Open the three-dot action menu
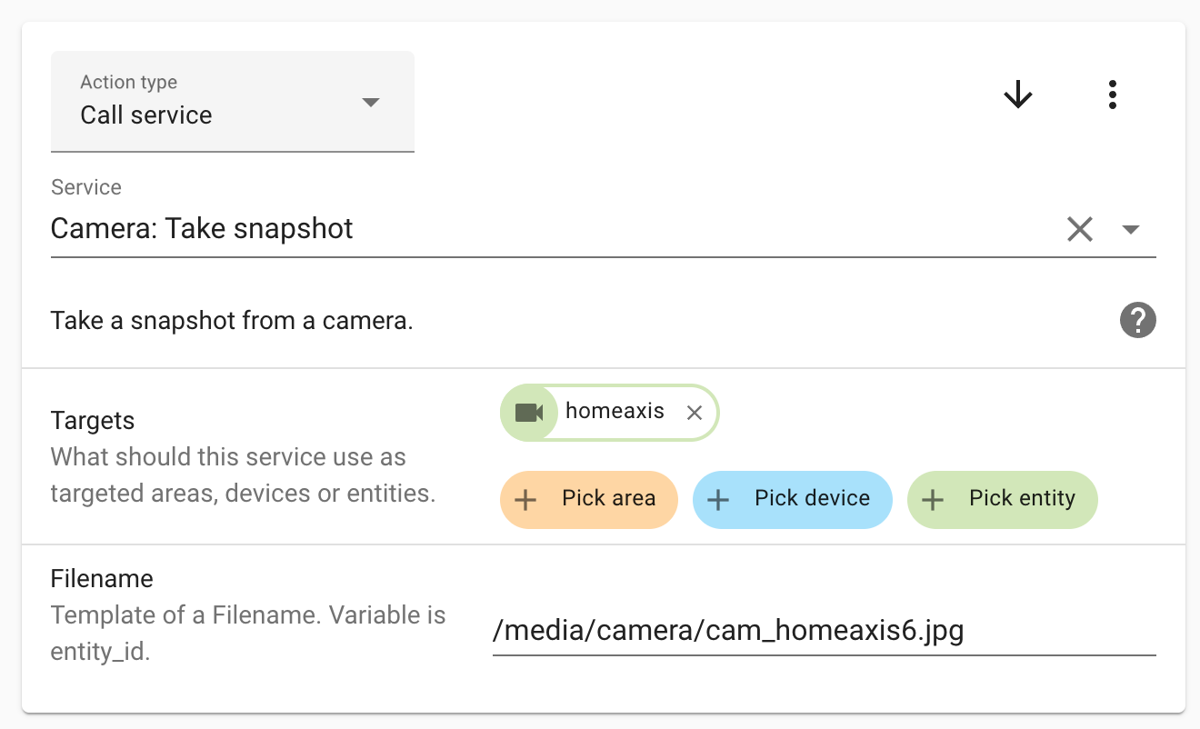1200x729 pixels. pos(1113,95)
